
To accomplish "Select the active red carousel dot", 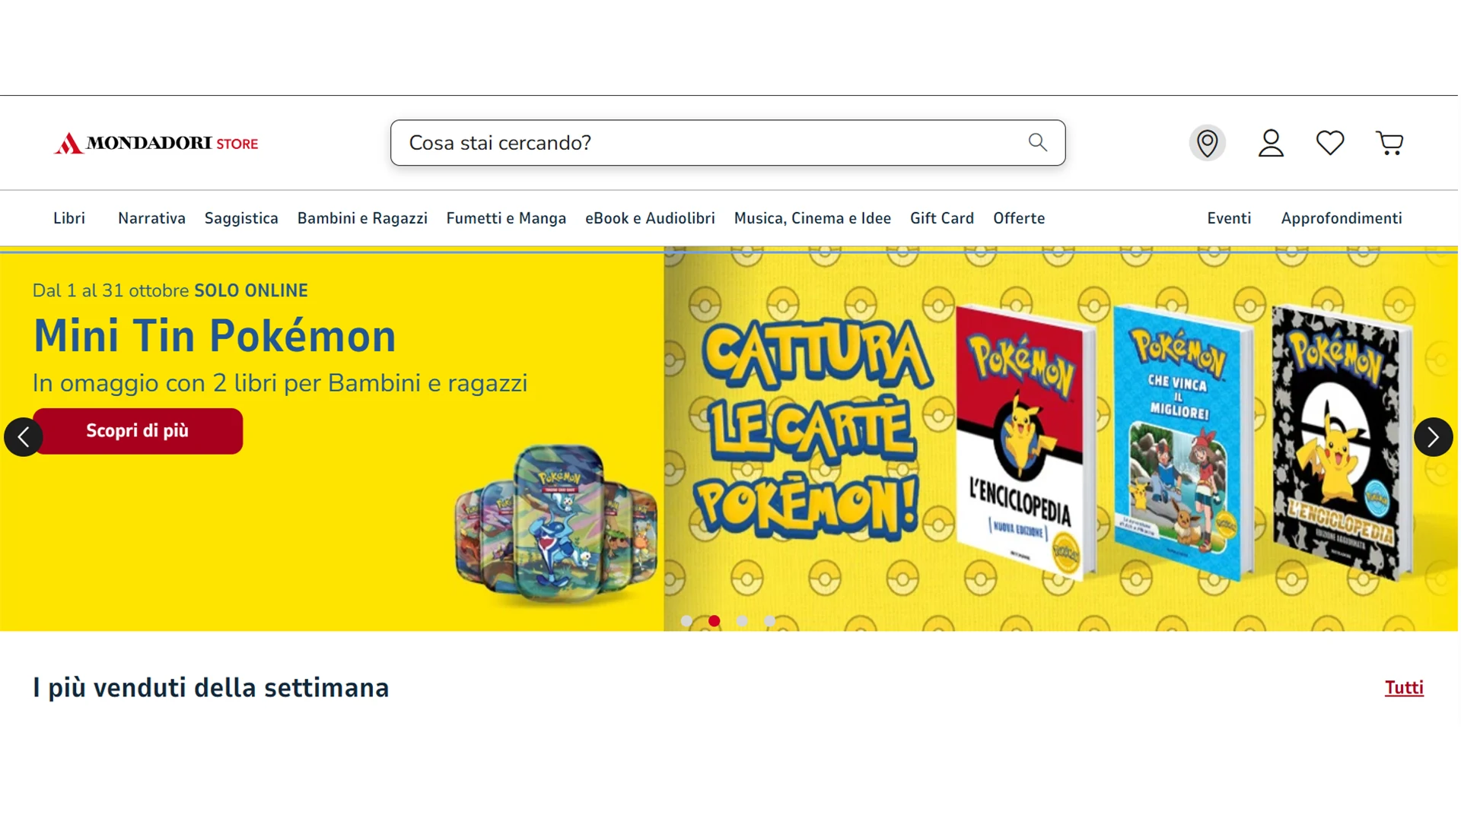I will (x=714, y=621).
